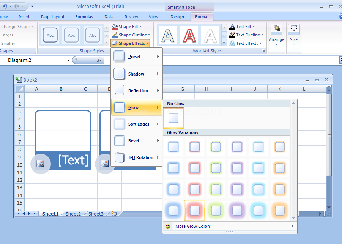The height and width of the screenshot is (244, 342).
Task: Click the last-sheet navigation arrow
Action: (35, 214)
